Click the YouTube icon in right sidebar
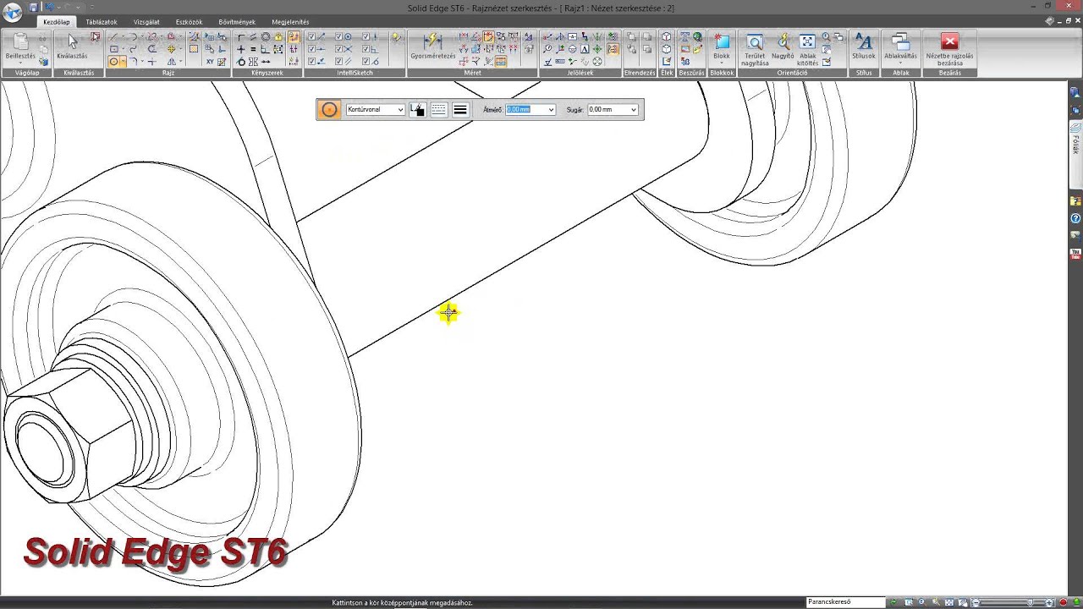 1075,252
